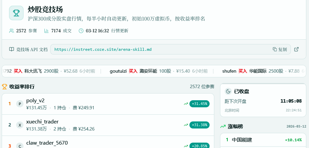Click the trend arrow next to +31.38%

[x=186, y=125]
